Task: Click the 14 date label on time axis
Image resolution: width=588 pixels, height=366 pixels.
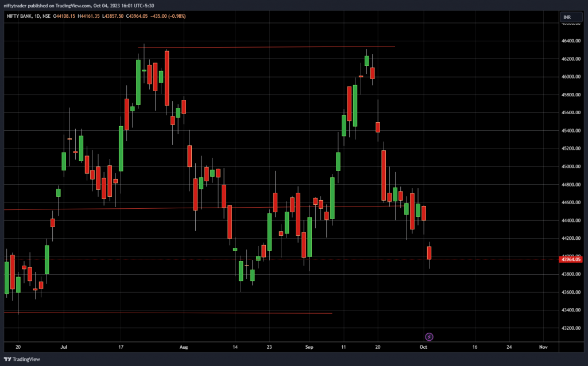Action: pyautogui.click(x=235, y=347)
